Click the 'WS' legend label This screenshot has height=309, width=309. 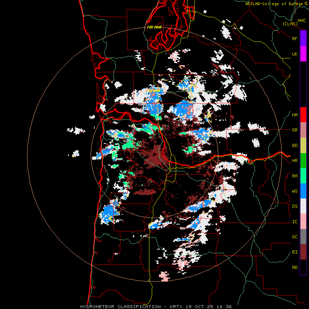(295, 191)
